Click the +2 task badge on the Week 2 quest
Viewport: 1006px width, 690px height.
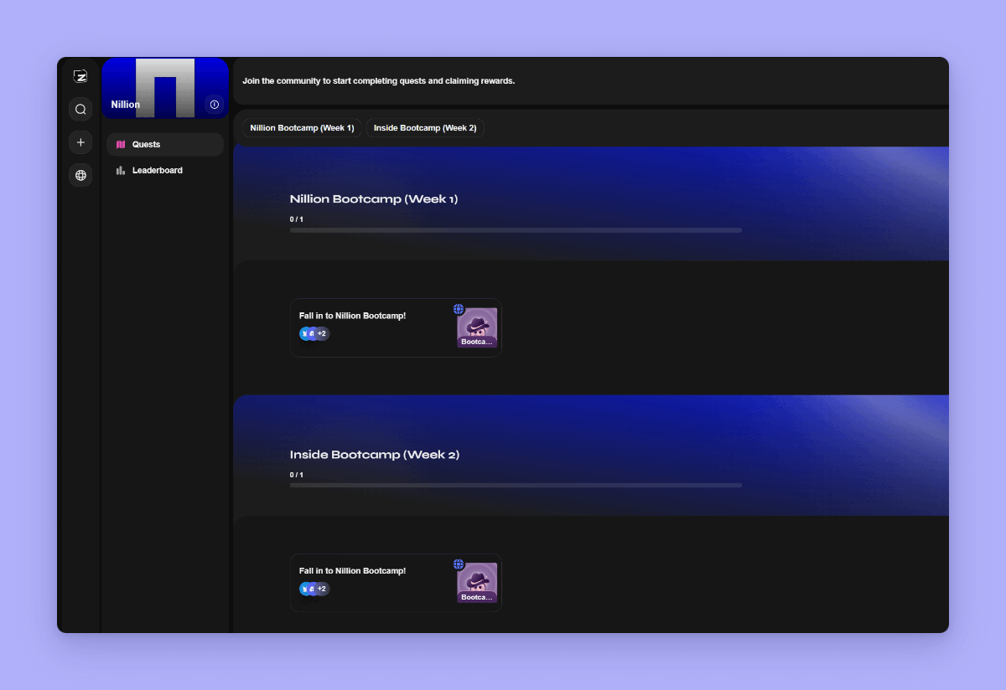(x=321, y=589)
